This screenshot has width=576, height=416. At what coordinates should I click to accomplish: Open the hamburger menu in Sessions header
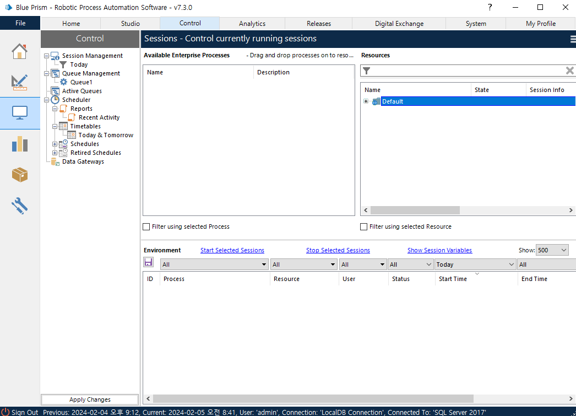point(573,39)
